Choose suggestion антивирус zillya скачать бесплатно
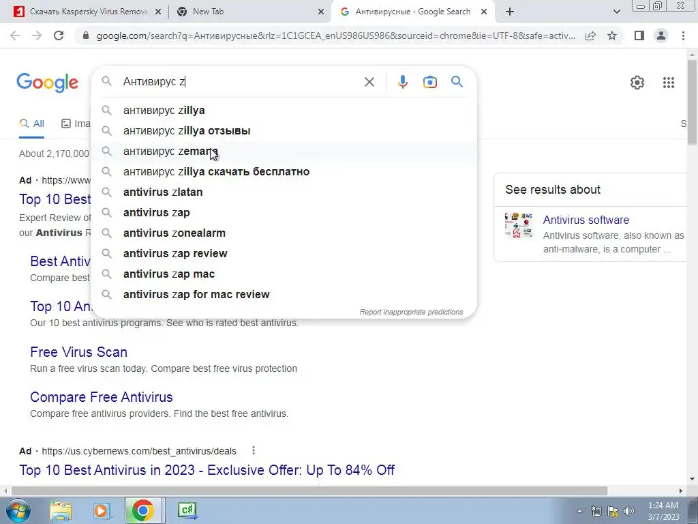This screenshot has height=524, width=698. (284, 171)
